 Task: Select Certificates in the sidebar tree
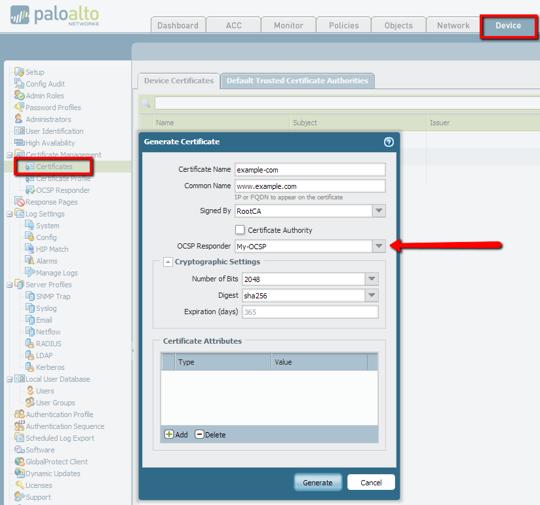click(x=54, y=167)
